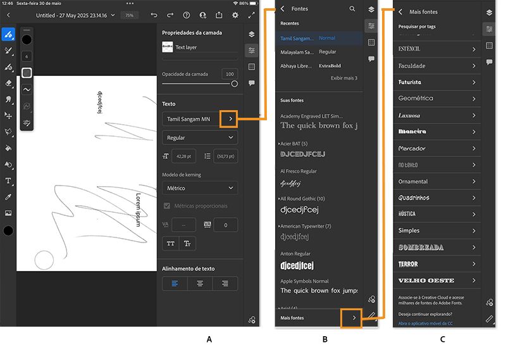Open Terror font tag
The height and width of the screenshot is (352, 506).
[x=437, y=264]
